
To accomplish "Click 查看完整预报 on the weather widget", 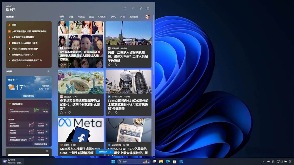I will coord(29,96).
